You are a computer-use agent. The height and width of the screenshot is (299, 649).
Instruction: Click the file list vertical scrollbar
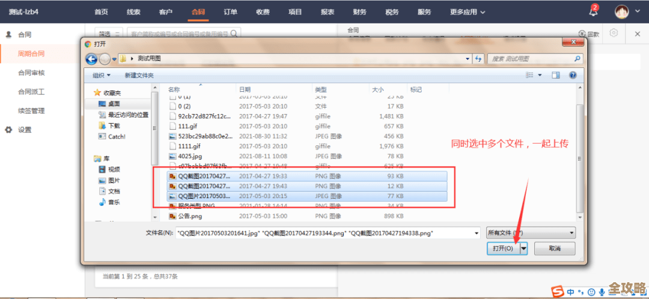580,157
